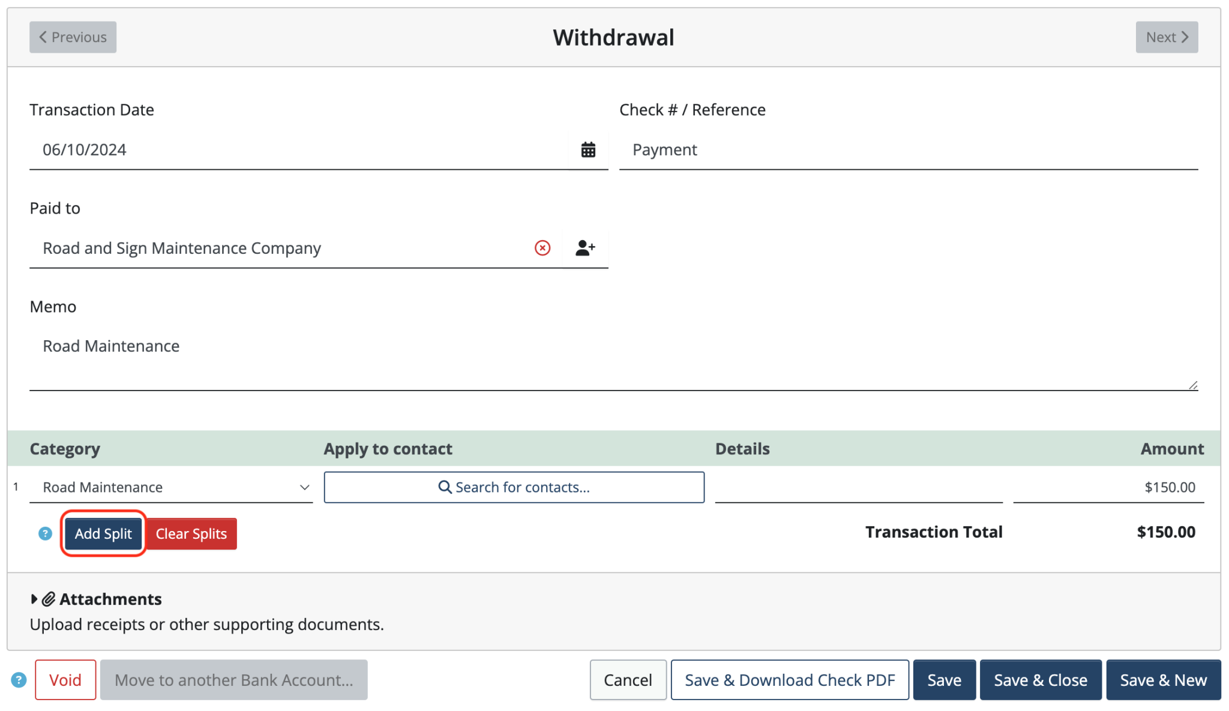The height and width of the screenshot is (711, 1229).
Task: Go to the Previous transaction
Action: click(73, 37)
